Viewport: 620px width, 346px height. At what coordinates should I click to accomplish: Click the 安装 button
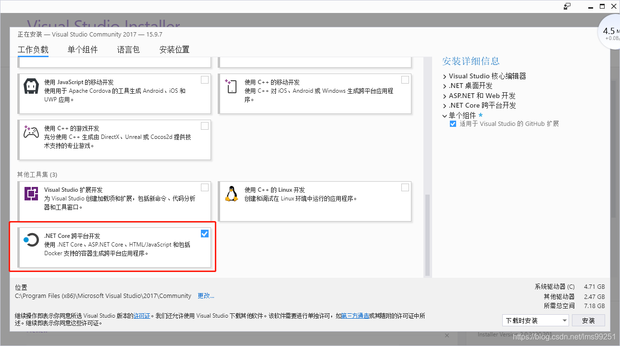coord(588,321)
